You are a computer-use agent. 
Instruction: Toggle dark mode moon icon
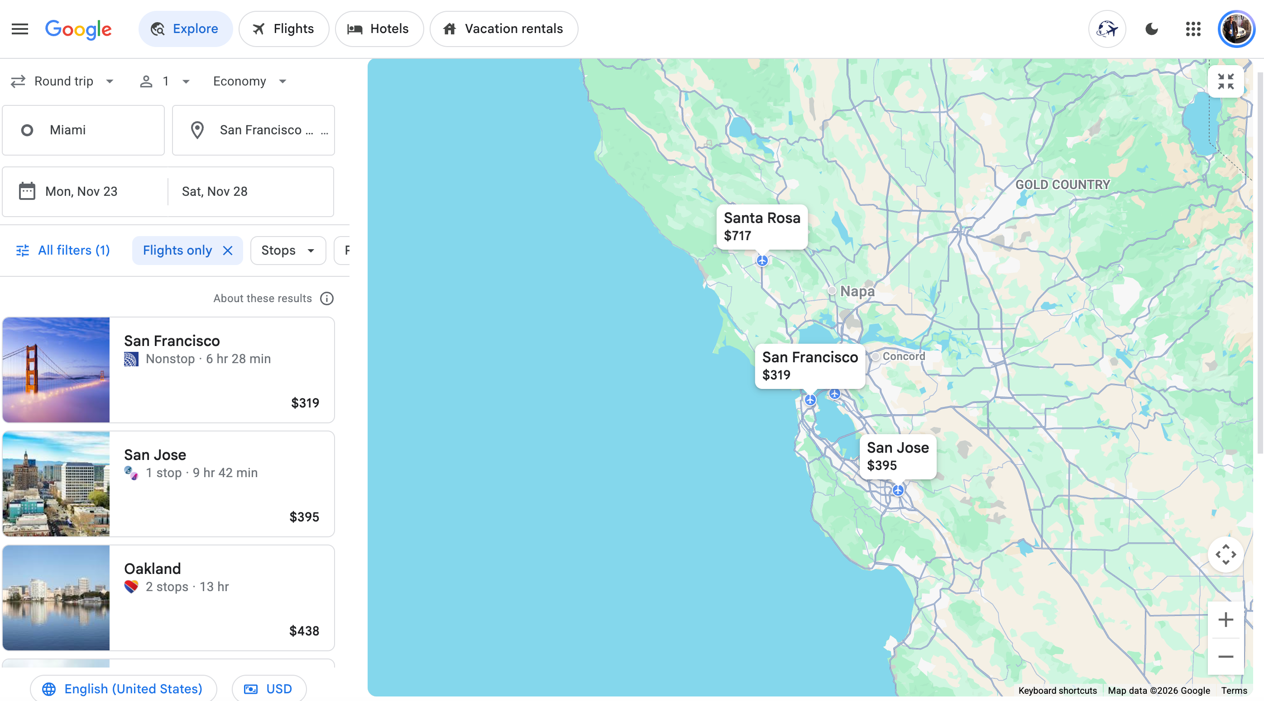coord(1151,29)
